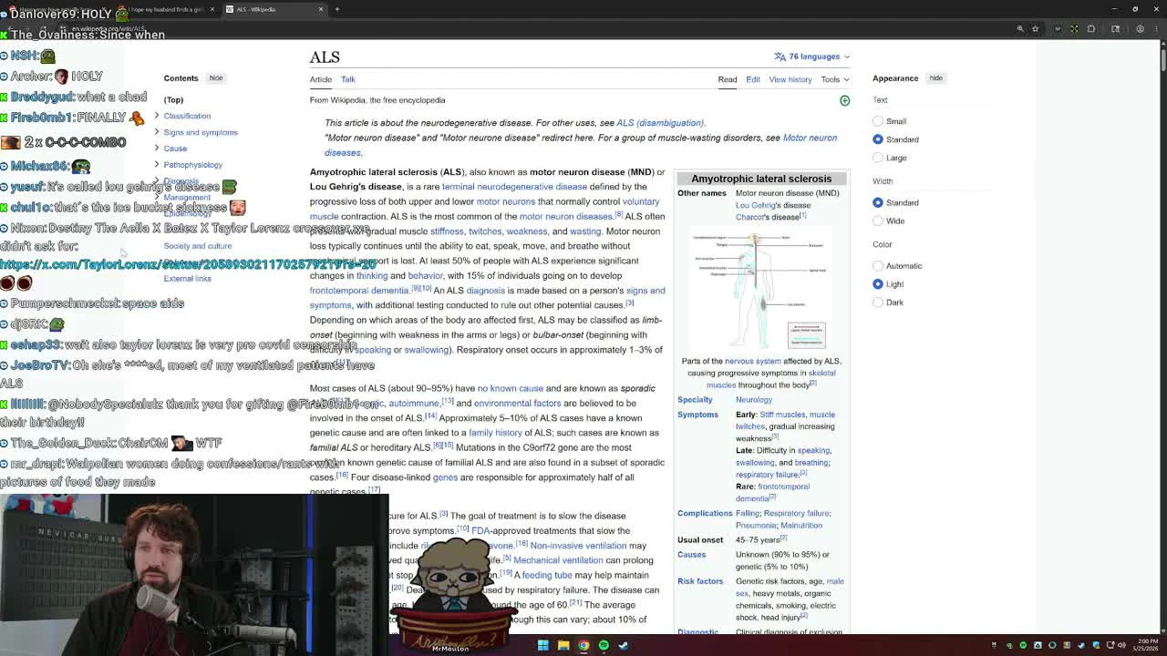Open the Pneumonia complication link

click(756, 526)
